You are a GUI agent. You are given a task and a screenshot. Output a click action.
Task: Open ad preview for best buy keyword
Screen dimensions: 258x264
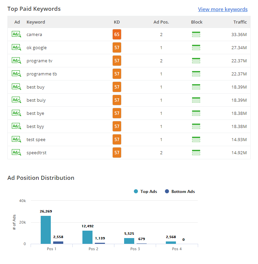pyautogui.click(x=16, y=87)
